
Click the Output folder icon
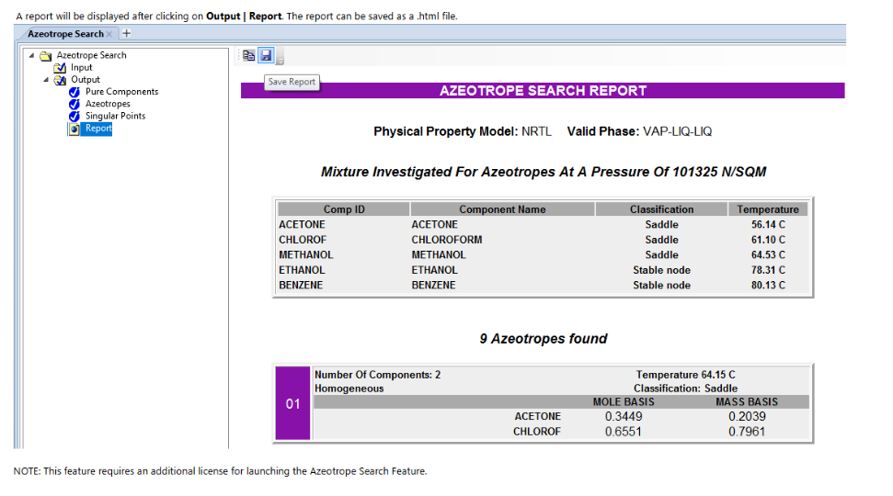click(x=61, y=80)
